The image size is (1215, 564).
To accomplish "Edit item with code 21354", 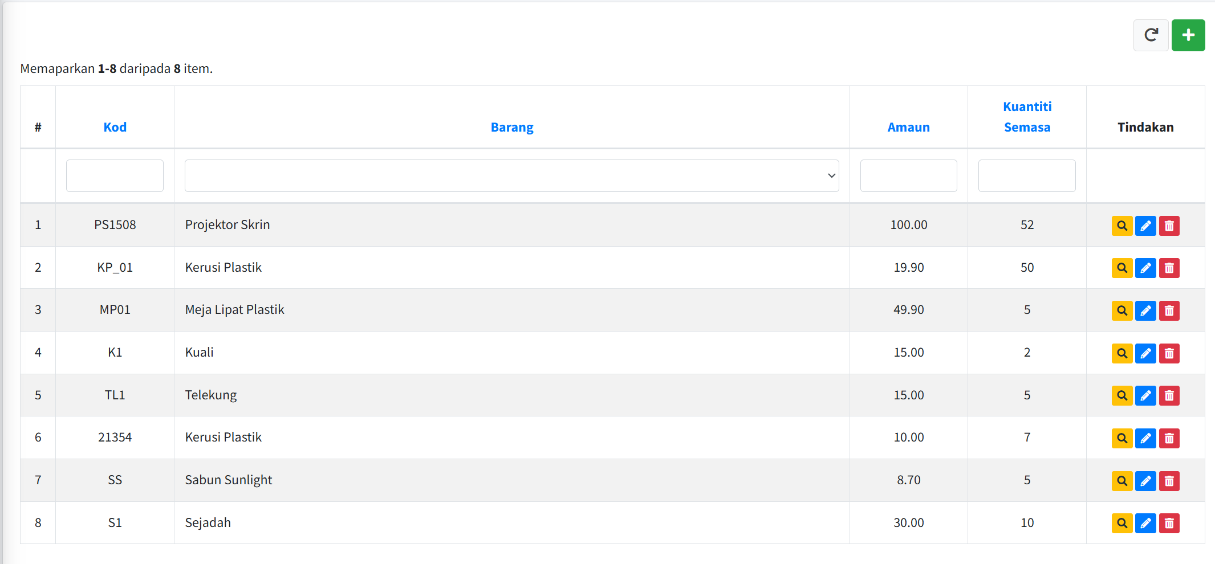I will pyautogui.click(x=1145, y=438).
